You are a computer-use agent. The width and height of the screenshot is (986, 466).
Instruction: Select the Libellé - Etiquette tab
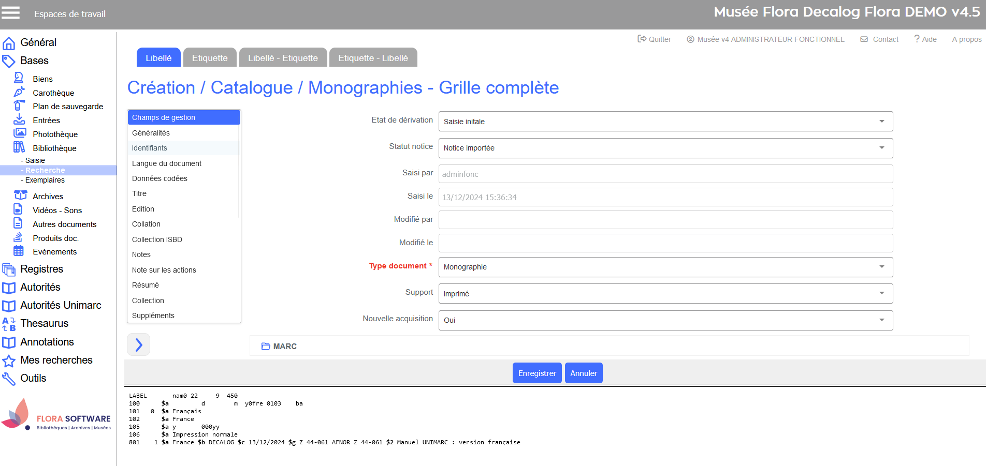(x=283, y=58)
